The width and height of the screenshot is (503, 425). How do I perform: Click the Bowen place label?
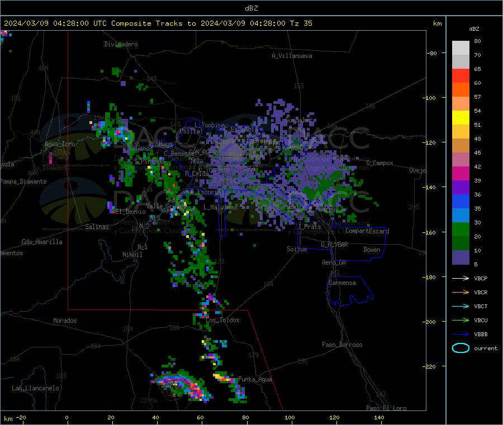pyautogui.click(x=372, y=250)
